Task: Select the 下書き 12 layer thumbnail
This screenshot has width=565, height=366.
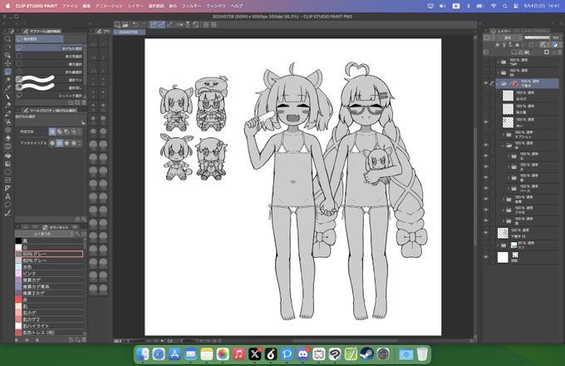Action: 503,233
